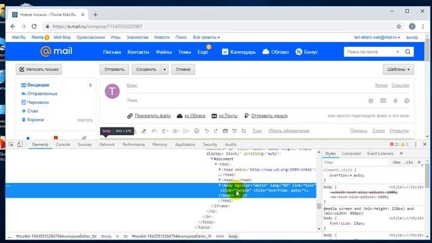Screen dimensions: 432x243
Task: Open Спам folder
Action: [32, 111]
